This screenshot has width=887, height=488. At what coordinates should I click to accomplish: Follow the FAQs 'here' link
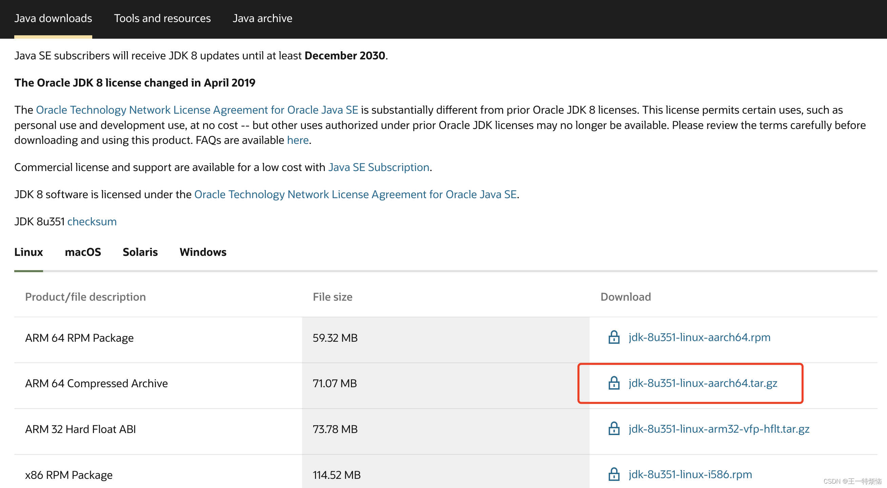pos(297,140)
